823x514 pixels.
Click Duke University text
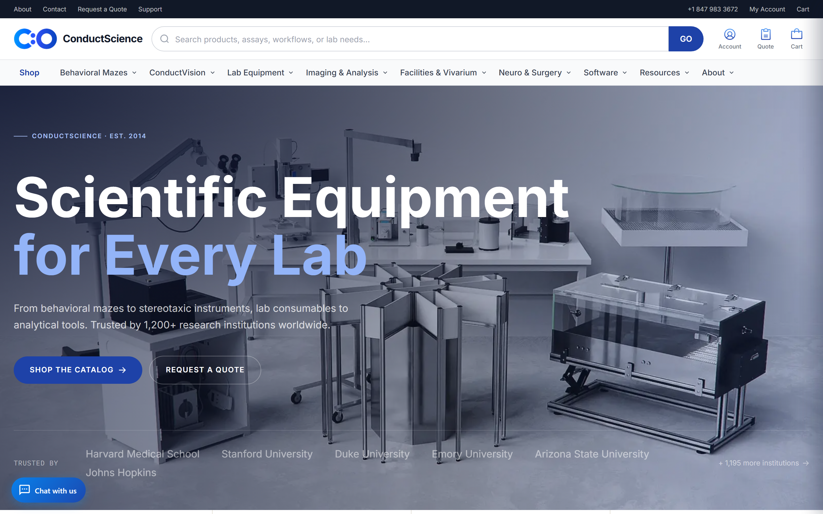[372, 454]
